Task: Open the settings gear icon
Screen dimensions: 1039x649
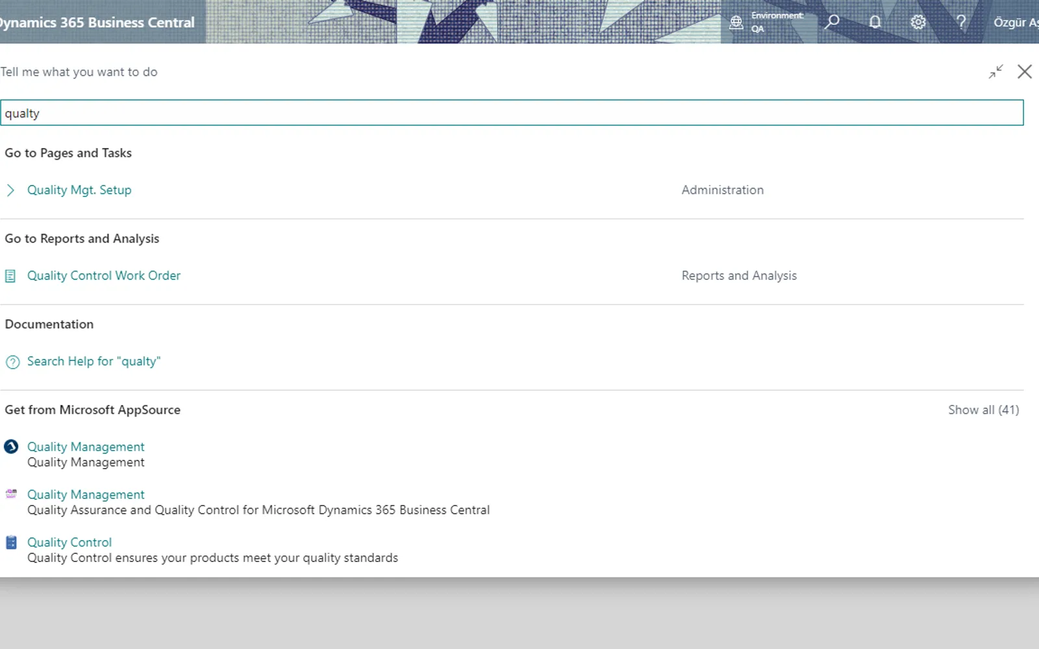Action: (x=918, y=22)
